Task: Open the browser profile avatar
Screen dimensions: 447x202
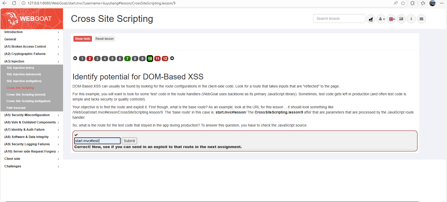Action: tap(432, 3)
